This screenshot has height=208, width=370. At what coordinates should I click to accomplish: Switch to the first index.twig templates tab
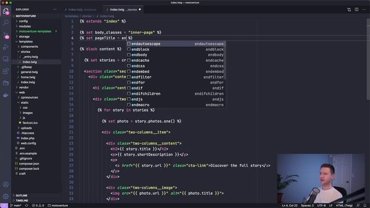click(82, 10)
